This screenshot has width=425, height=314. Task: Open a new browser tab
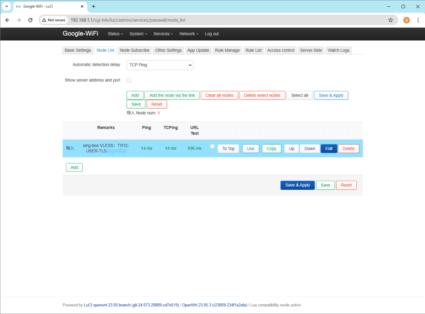93,6
